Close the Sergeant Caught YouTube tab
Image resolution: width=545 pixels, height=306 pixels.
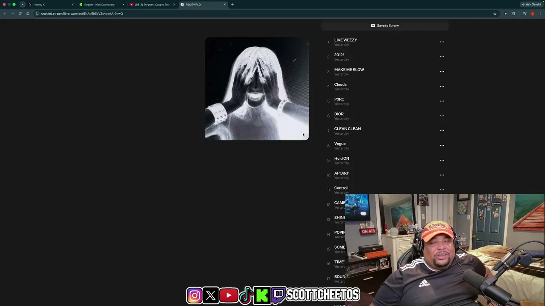[174, 5]
